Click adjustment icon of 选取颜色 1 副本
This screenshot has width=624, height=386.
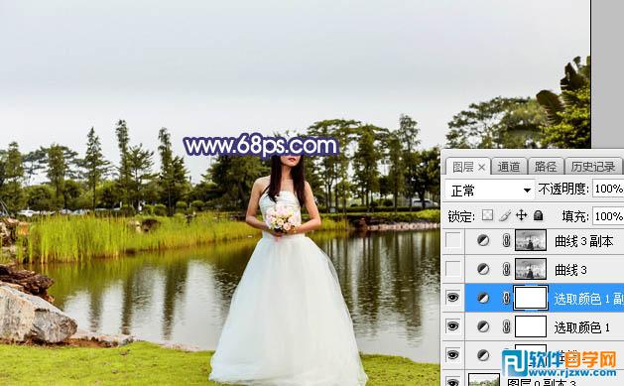483,298
